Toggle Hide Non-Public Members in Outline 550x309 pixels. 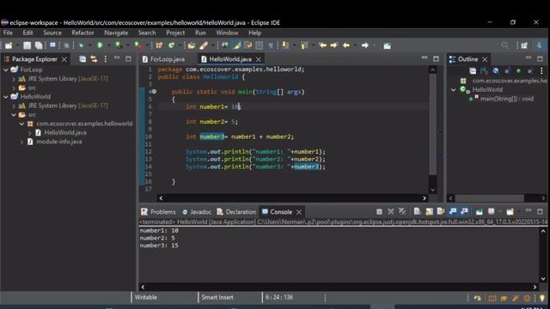[x=518, y=70]
